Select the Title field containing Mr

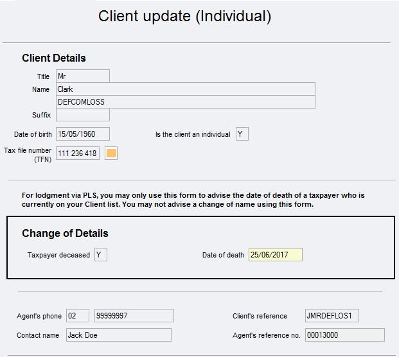coord(82,76)
